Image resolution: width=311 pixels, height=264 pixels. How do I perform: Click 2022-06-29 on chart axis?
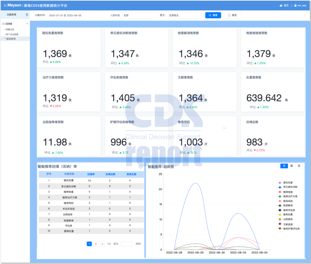click(x=195, y=253)
